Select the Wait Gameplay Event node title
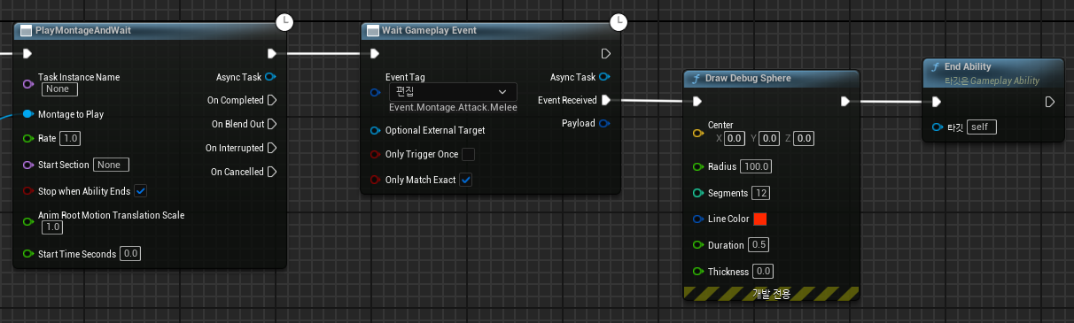Image resolution: width=1074 pixels, height=323 pixels. point(429,30)
